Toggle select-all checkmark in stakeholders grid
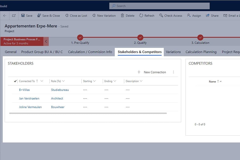 [15, 81]
